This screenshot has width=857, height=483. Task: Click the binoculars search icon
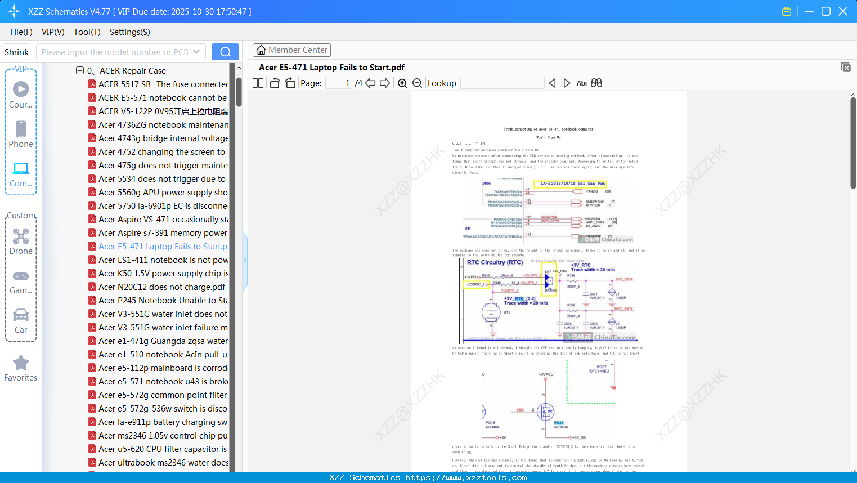click(x=596, y=83)
